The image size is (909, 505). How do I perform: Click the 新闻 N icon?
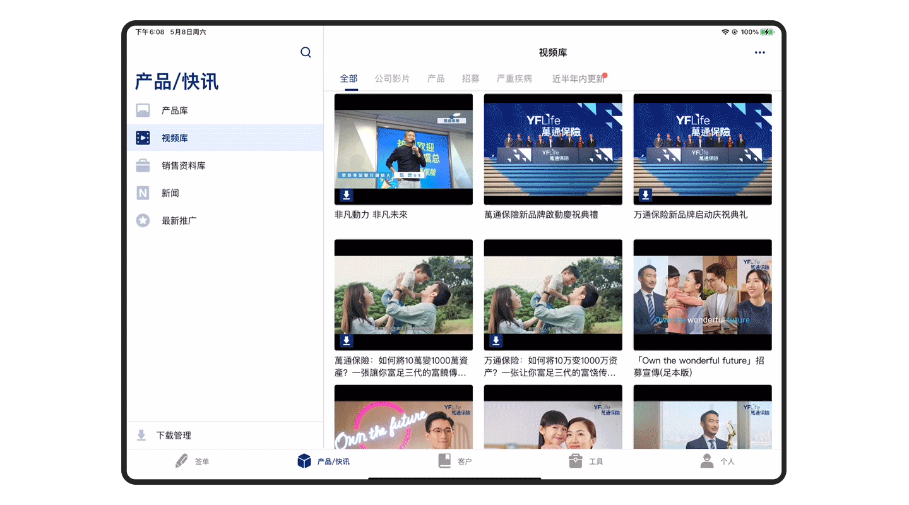(143, 193)
